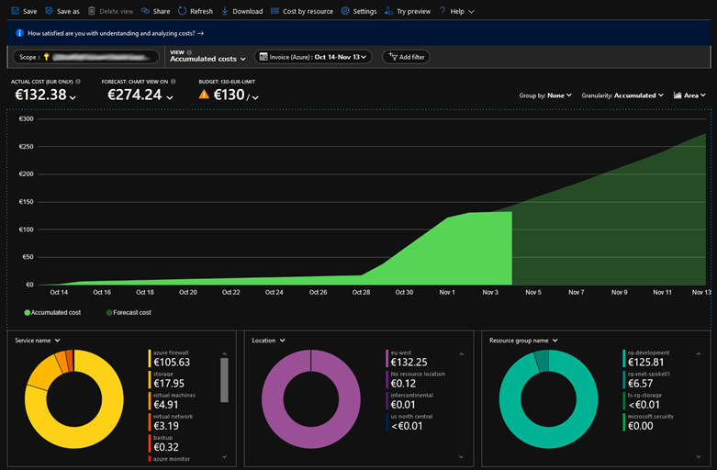The image size is (717, 470).
Task: Click the Download label in toolbar
Action: 247,11
